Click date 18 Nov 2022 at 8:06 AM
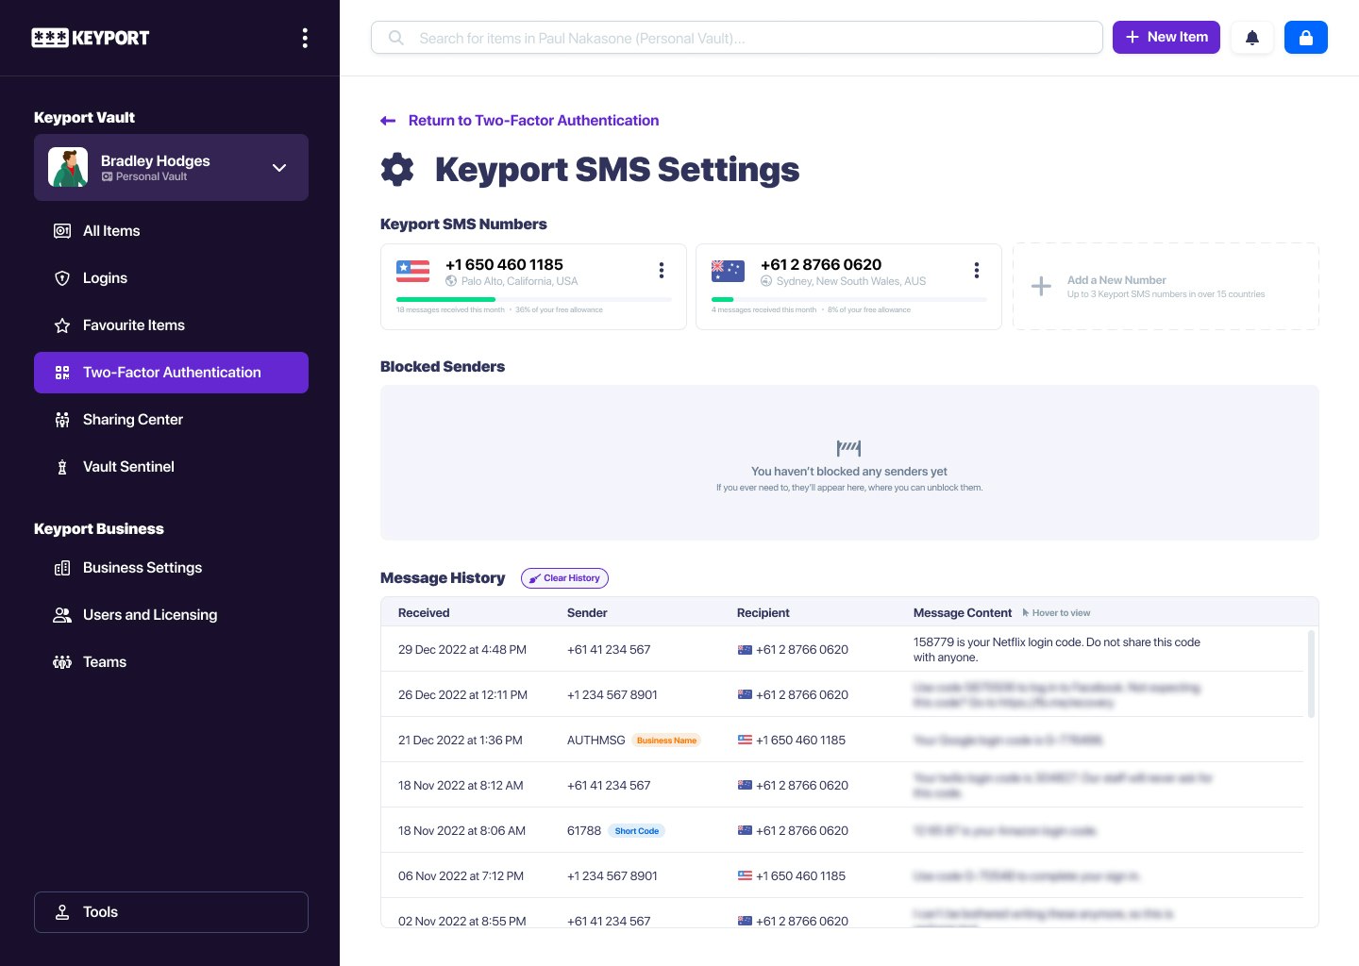Image resolution: width=1359 pixels, height=966 pixels. pos(461,831)
